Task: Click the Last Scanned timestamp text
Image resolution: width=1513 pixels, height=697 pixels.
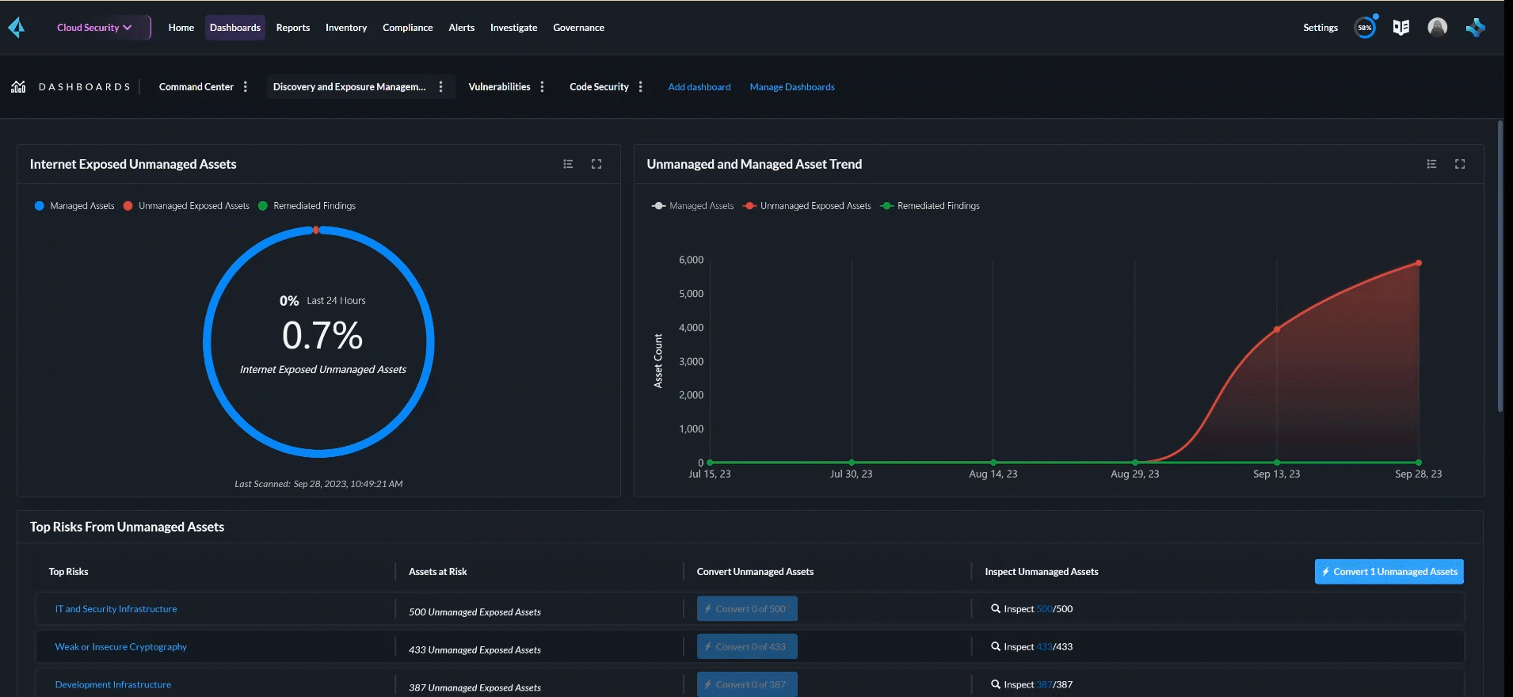Action: 318,484
